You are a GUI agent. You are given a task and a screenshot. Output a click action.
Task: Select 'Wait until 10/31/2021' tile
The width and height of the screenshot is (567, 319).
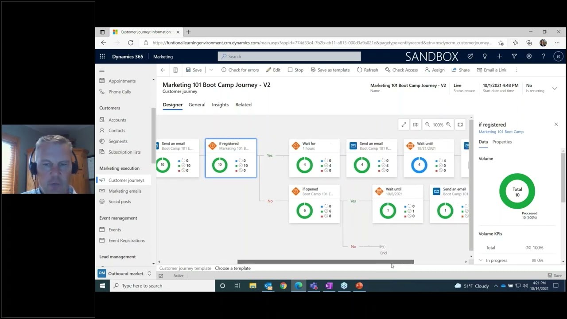pos(429,158)
